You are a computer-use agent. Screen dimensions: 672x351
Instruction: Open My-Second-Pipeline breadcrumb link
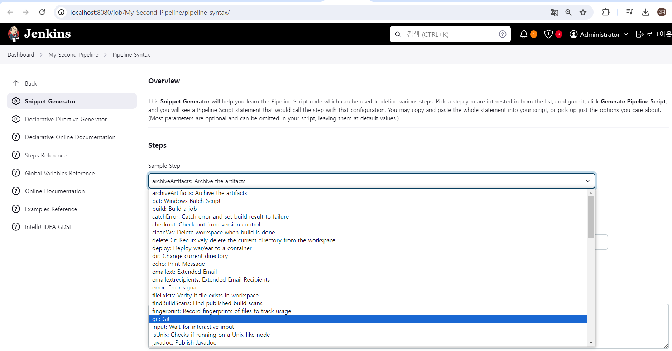(x=73, y=55)
